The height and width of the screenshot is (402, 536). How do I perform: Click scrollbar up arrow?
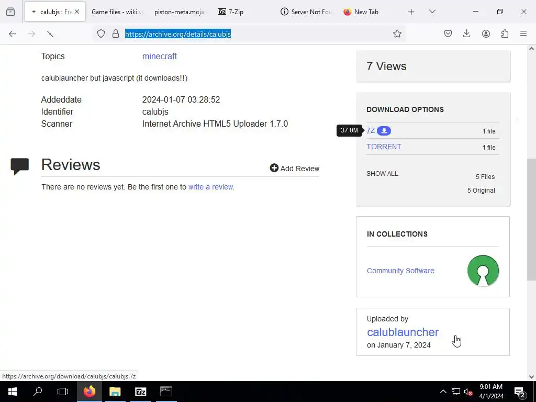tap(531, 49)
